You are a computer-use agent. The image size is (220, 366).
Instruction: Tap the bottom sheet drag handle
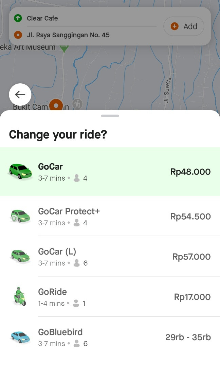110,116
